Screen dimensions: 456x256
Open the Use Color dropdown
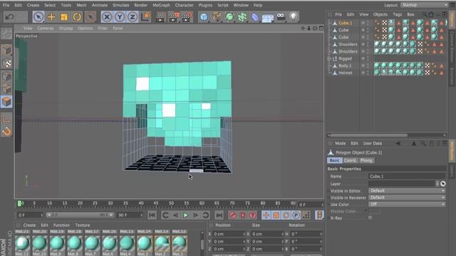tap(407, 204)
